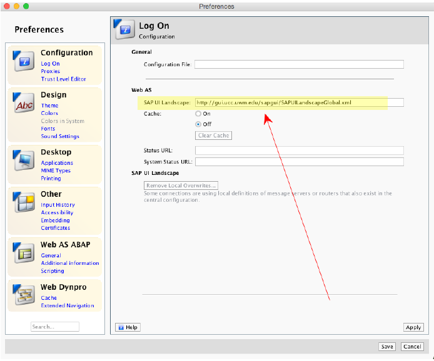Click the Desktop monitor category icon

[24, 160]
